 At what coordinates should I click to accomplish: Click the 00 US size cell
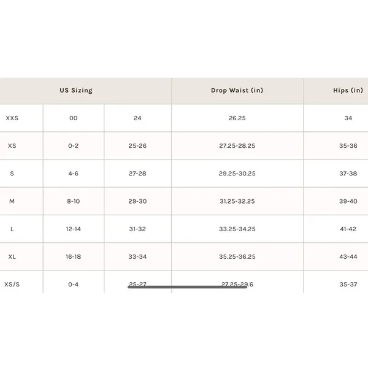pos(74,118)
